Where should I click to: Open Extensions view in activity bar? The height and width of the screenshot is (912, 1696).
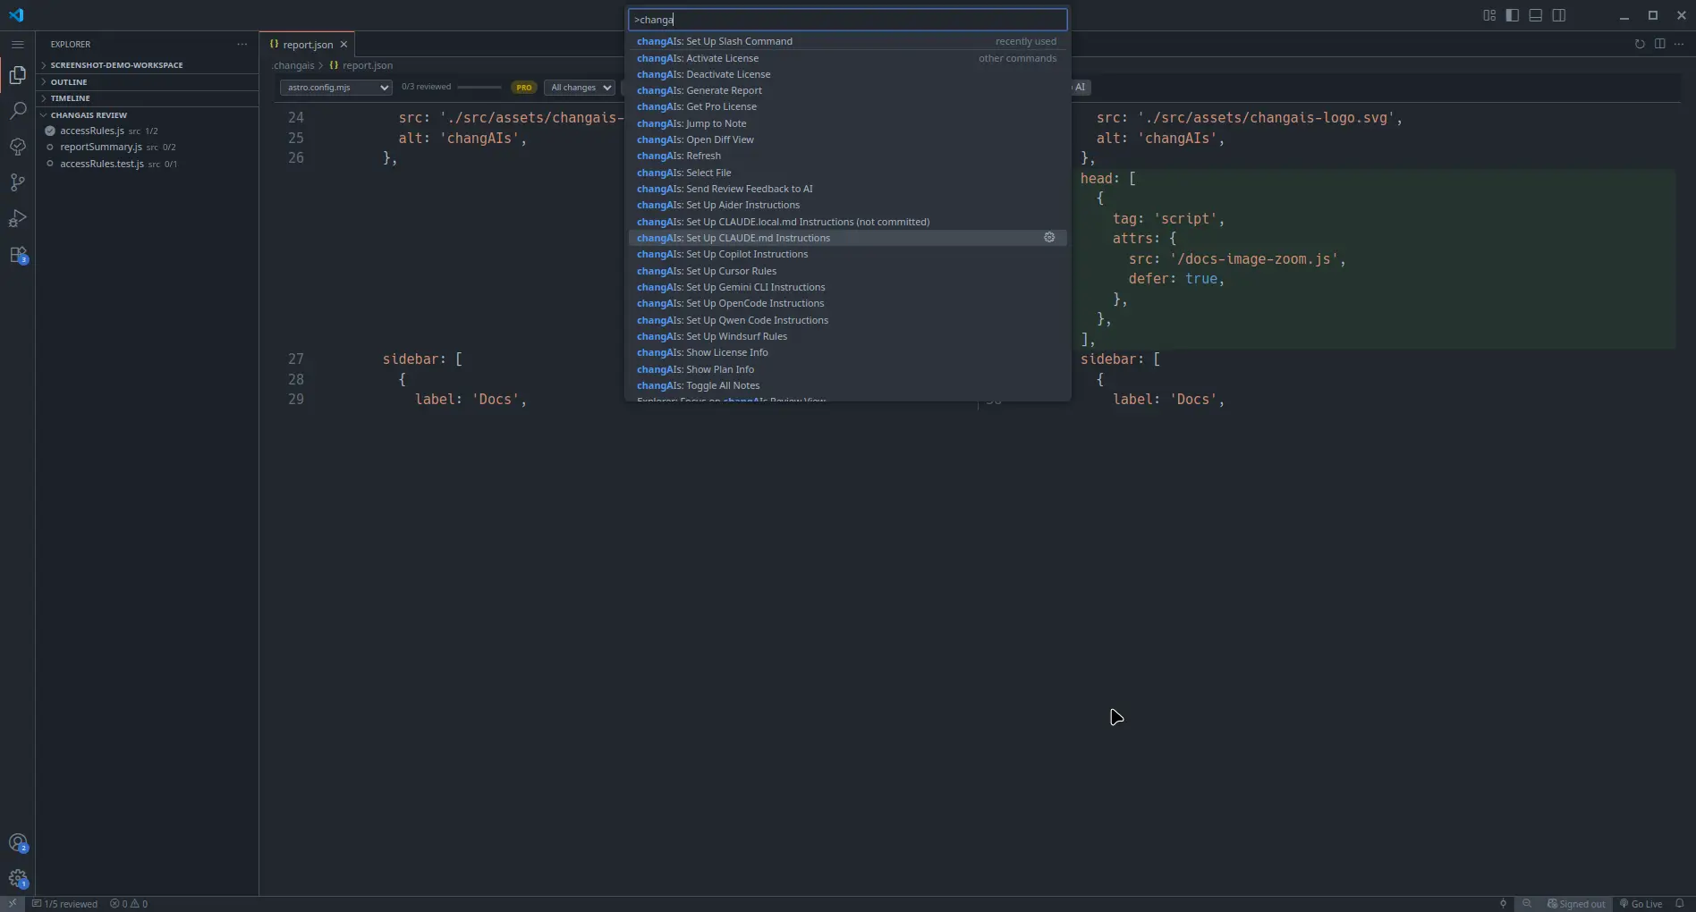coord(17,255)
